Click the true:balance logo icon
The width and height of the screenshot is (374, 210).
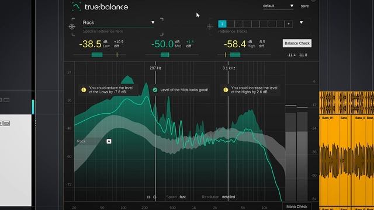tap(77, 6)
